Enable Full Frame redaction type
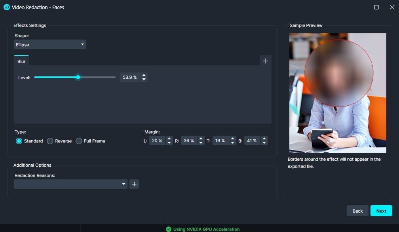The height and width of the screenshot is (232, 399). point(78,141)
